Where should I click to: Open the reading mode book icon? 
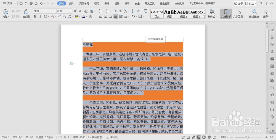[x=188, y=137]
